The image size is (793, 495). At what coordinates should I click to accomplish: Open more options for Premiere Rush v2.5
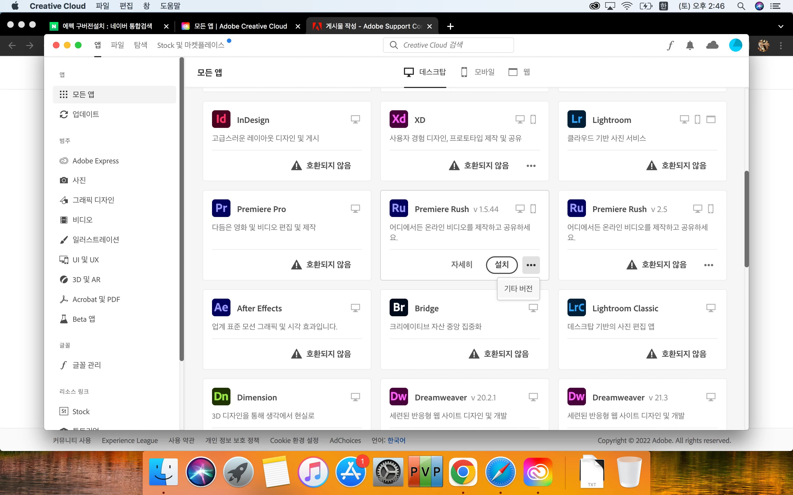pyautogui.click(x=708, y=265)
